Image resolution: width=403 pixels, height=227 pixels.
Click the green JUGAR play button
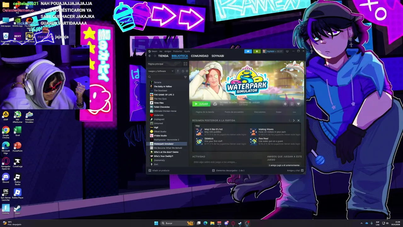click(201, 104)
